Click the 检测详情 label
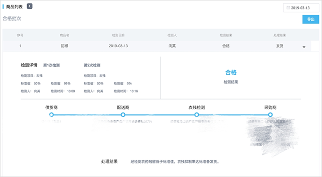The image size is (322, 177). coord(29,65)
